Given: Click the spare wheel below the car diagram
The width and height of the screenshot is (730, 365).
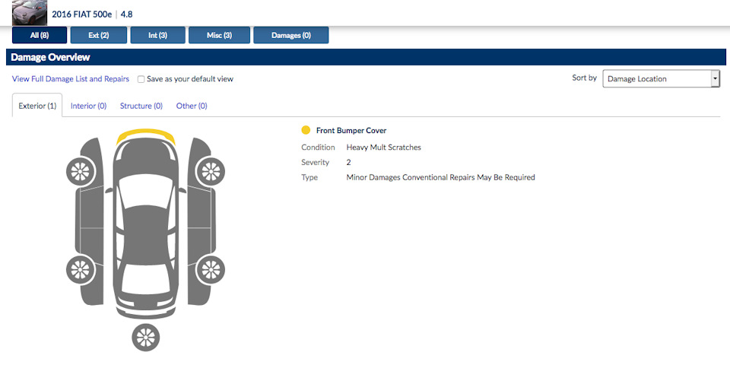Looking at the screenshot, I should pyautogui.click(x=146, y=337).
